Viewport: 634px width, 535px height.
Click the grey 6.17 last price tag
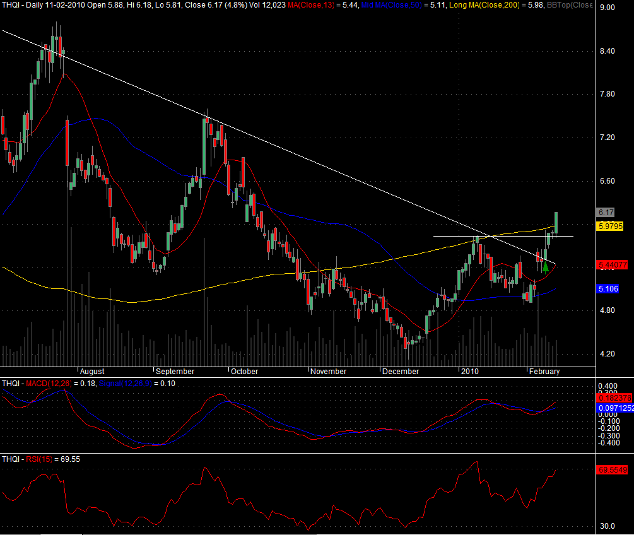(606, 213)
